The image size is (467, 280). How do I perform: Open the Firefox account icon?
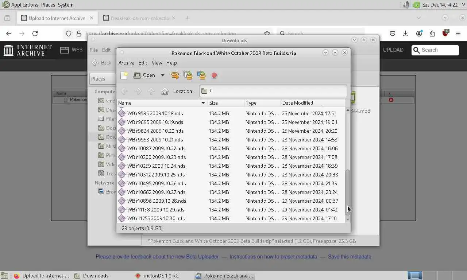pyautogui.click(x=419, y=34)
